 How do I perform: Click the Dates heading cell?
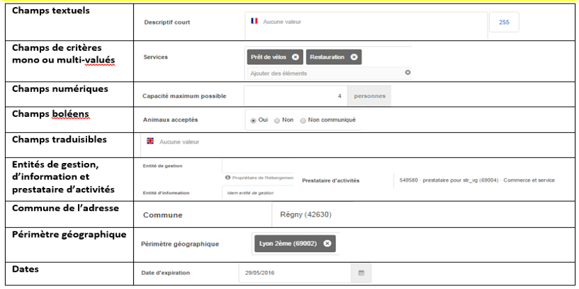pos(69,274)
